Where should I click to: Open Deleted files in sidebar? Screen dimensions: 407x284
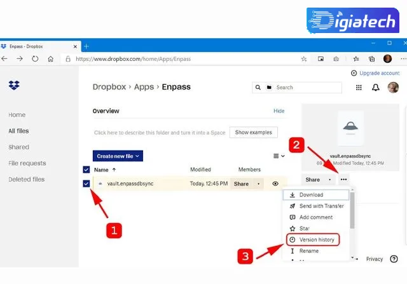(27, 179)
